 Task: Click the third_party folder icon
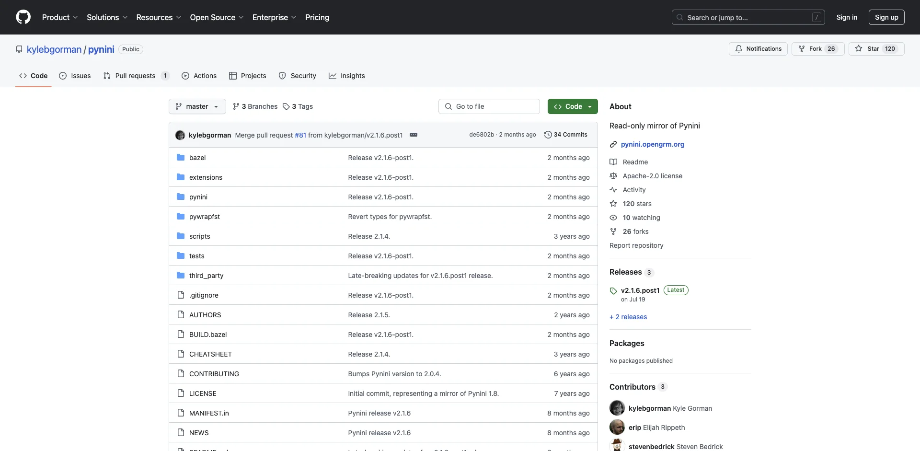click(181, 276)
